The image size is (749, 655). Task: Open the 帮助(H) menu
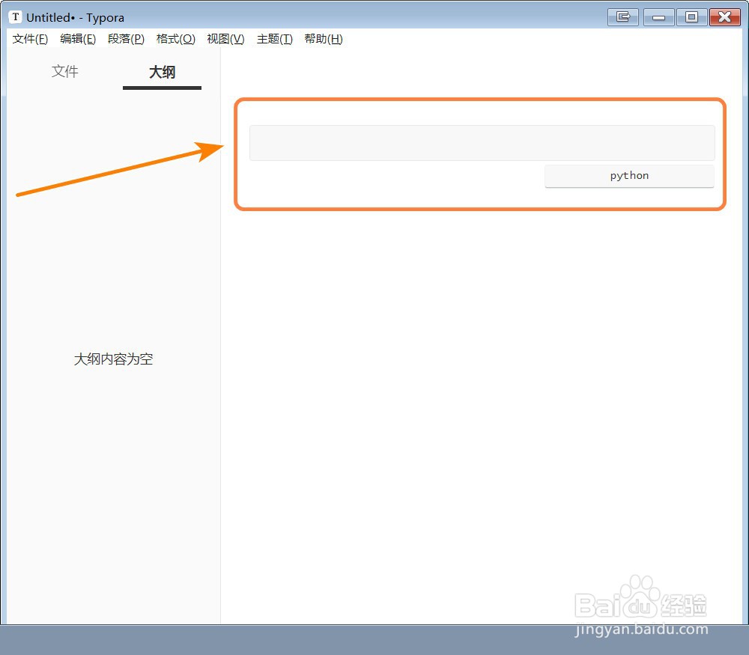(x=324, y=39)
